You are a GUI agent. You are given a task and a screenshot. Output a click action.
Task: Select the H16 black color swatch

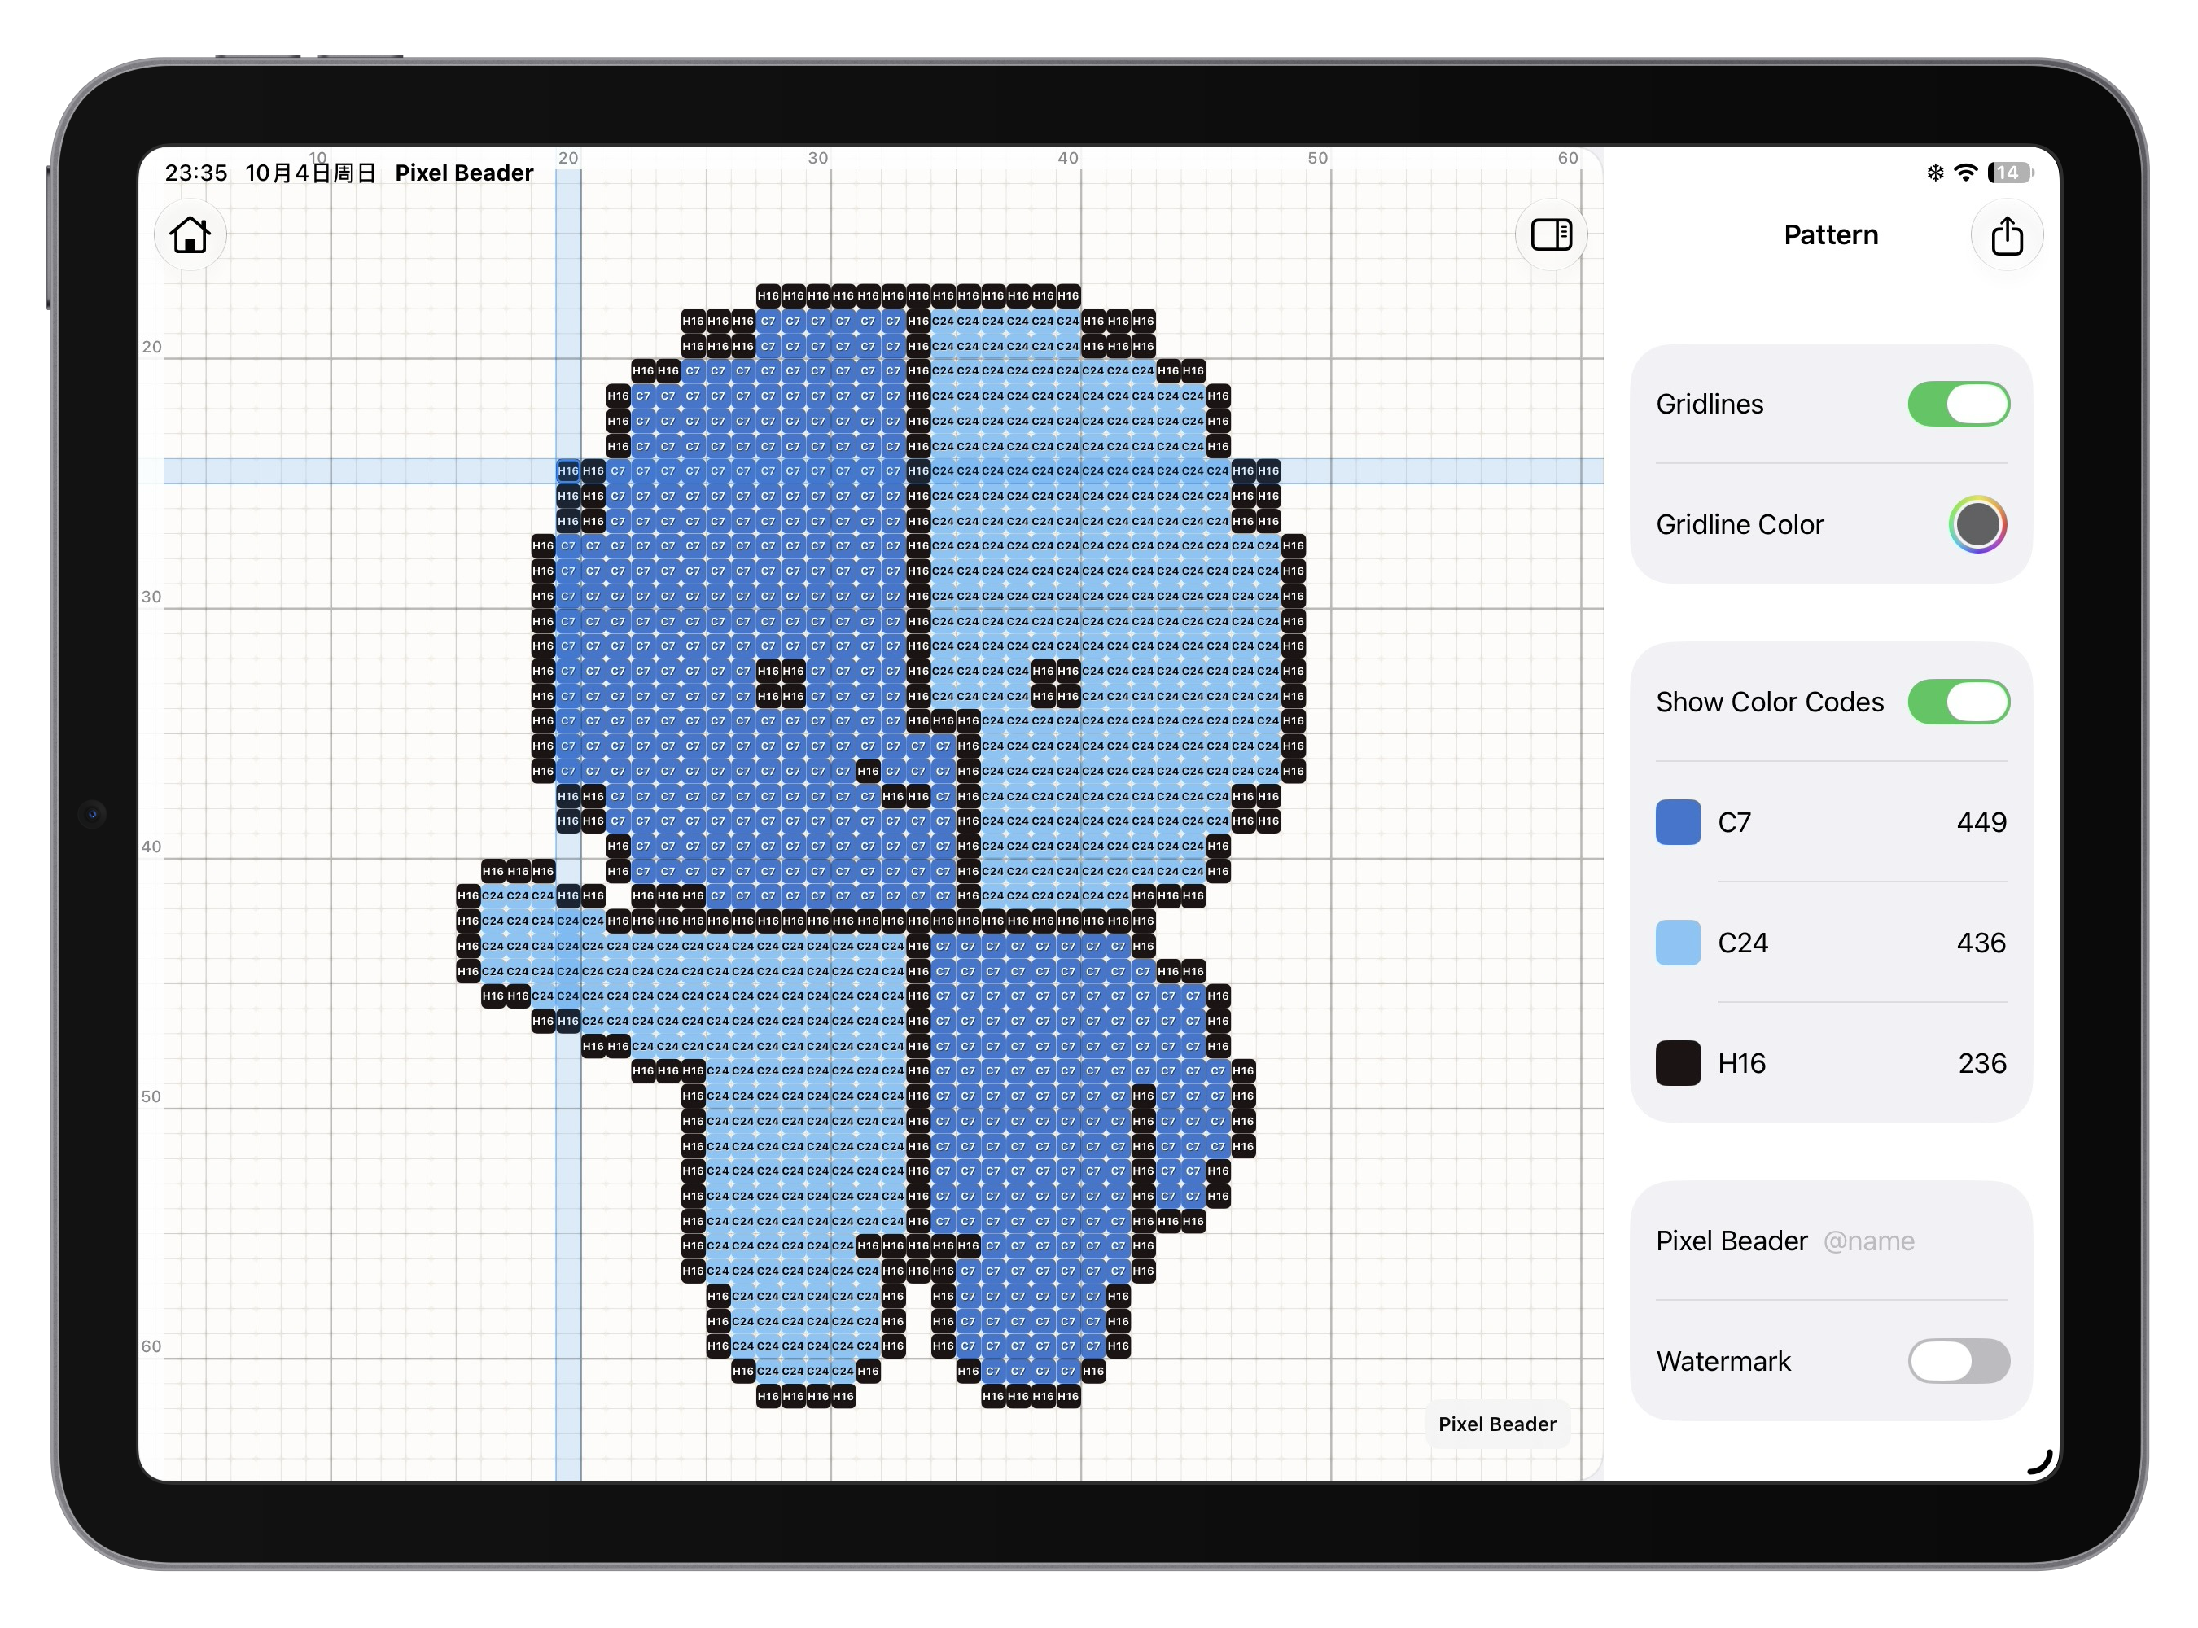[1678, 1062]
